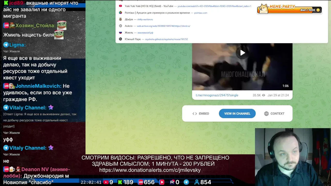Image resolution: width=331 pixels, height=186 pixels.
Task: Click the embed code brackets icon
Action: 195,114
